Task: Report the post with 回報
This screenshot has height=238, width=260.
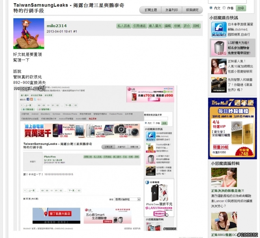Action: click(196, 26)
